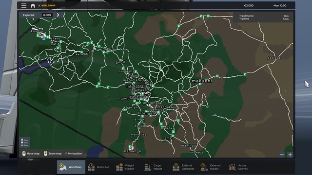Expand the Explored percentage panel arrow
The image size is (312, 175).
(58, 15)
